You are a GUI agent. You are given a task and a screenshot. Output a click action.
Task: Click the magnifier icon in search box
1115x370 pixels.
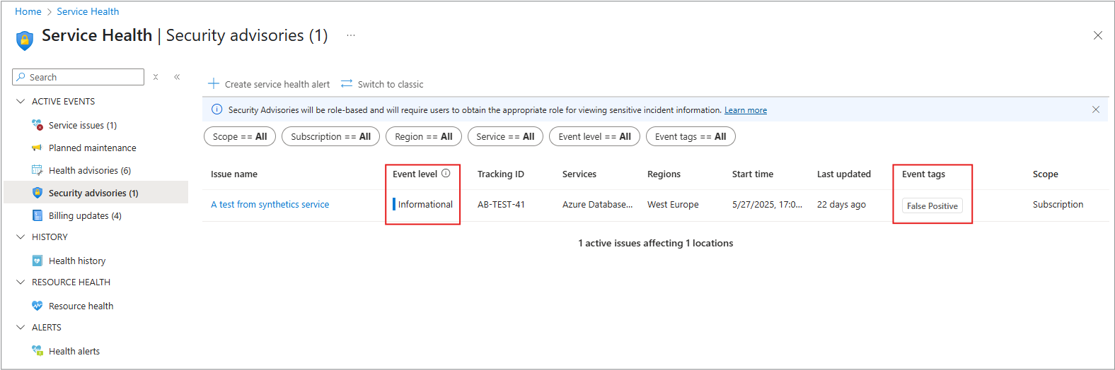click(21, 77)
